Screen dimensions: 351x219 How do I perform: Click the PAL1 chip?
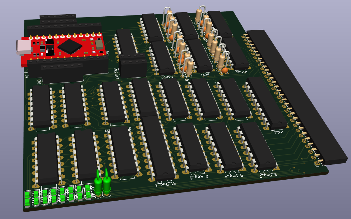click(x=266, y=101)
